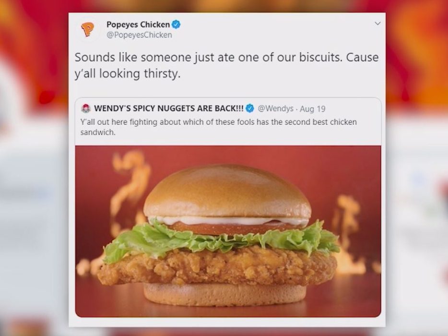The image size is (448, 336).
Task: Visit the @PopeyesChicken handle link
Action: [139, 35]
